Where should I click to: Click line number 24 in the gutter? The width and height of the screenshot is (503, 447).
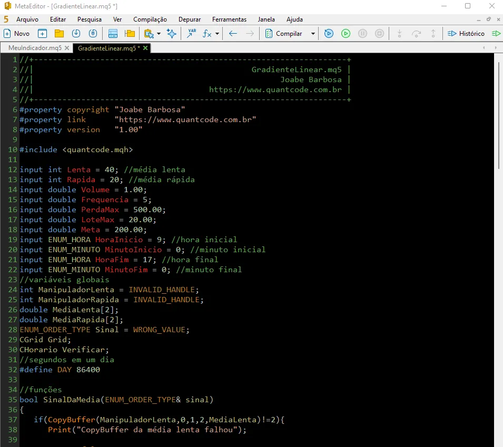13,290
